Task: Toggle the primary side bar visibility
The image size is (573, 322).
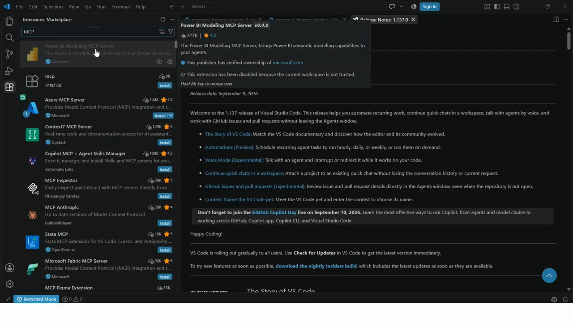Action: [497, 6]
